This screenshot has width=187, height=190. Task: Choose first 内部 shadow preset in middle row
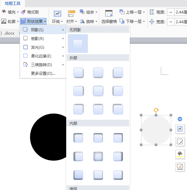click(78, 156)
